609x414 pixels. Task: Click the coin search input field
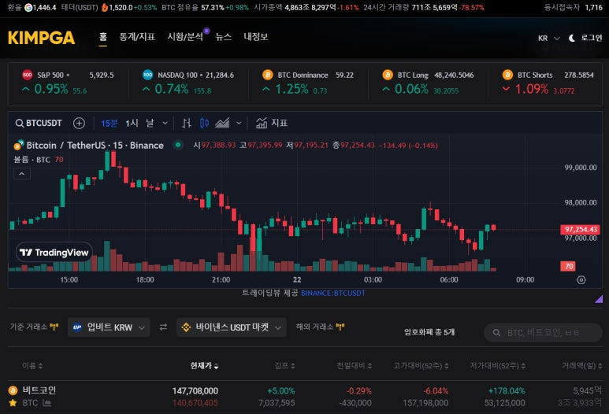(543, 333)
